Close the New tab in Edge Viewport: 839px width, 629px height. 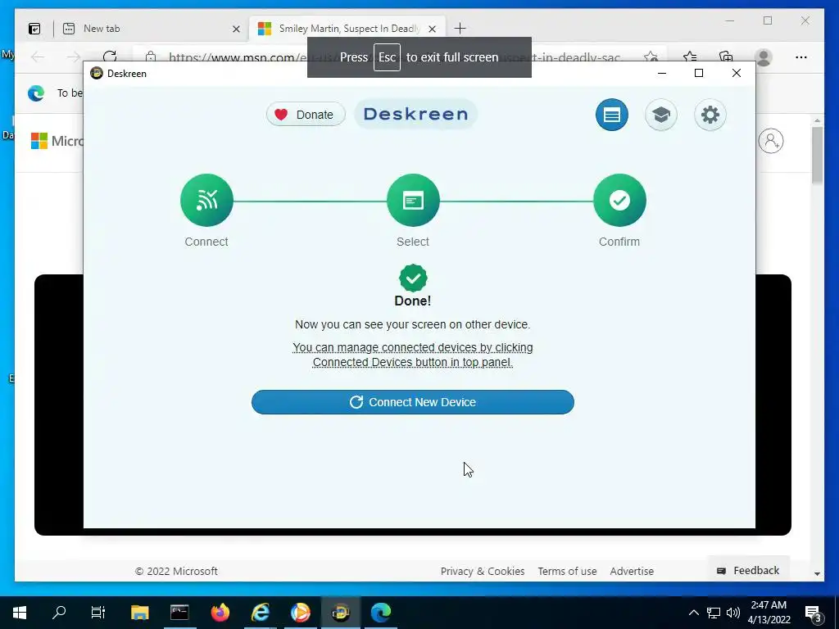[x=236, y=29]
